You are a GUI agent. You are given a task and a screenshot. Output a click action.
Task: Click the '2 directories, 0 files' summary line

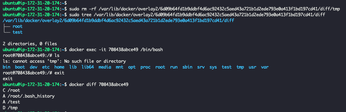pos(30,44)
